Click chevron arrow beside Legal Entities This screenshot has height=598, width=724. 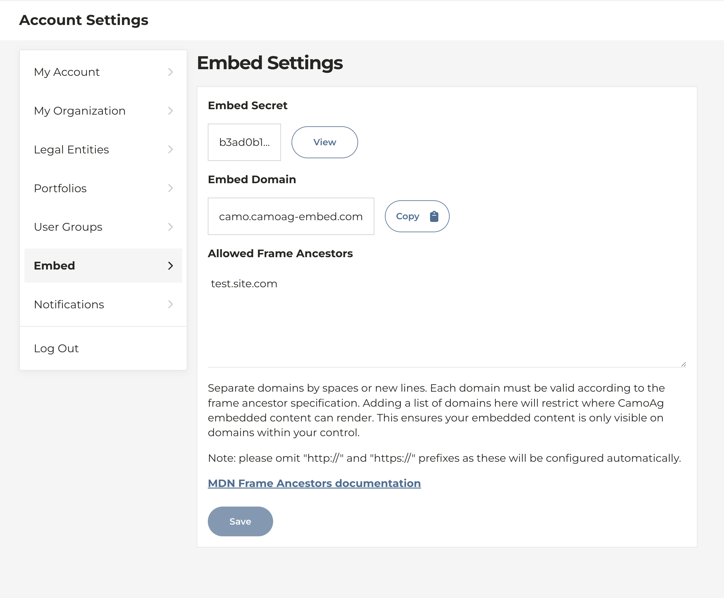[x=170, y=149]
